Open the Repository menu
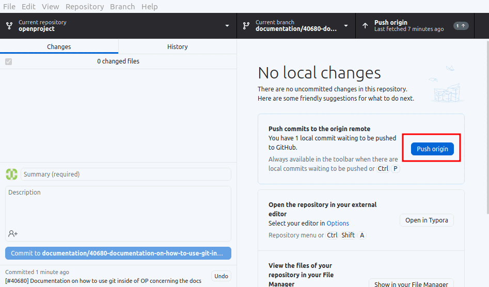 tap(85, 7)
